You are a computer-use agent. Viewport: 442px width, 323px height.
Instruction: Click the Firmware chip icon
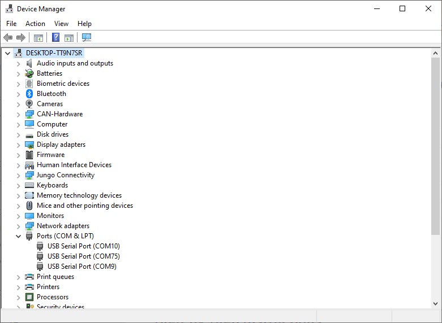click(x=29, y=155)
